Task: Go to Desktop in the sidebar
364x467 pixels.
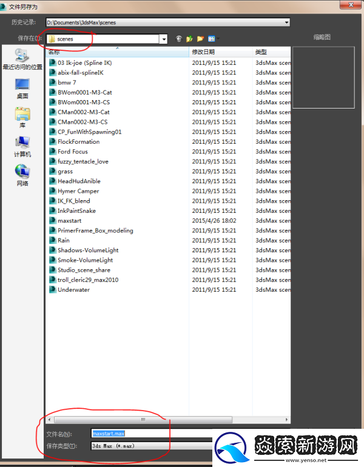Action: click(22, 88)
